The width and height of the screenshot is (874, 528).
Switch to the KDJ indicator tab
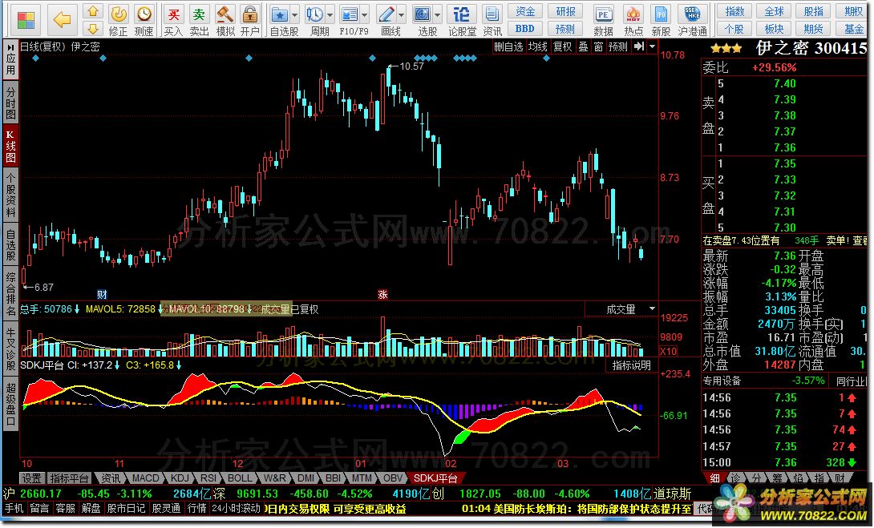point(180,478)
